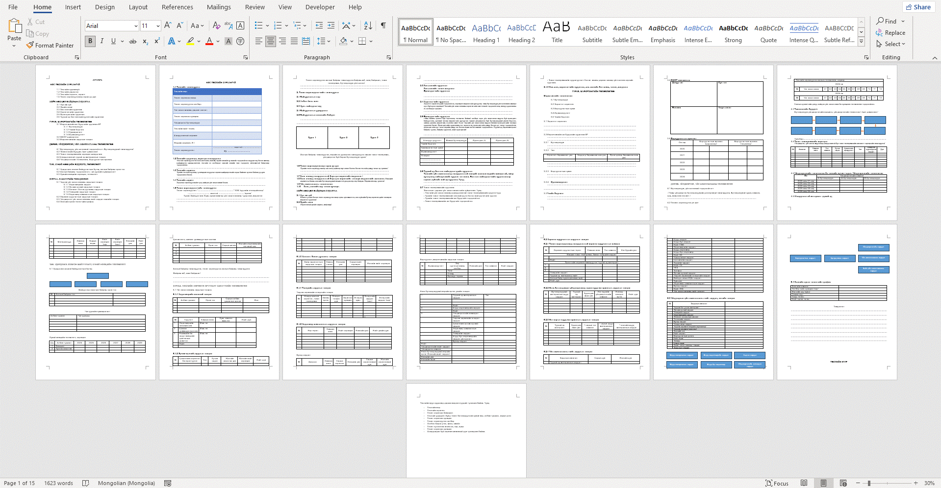The image size is (941, 488).
Task: Justify paragraph text
Action: [x=294, y=41]
